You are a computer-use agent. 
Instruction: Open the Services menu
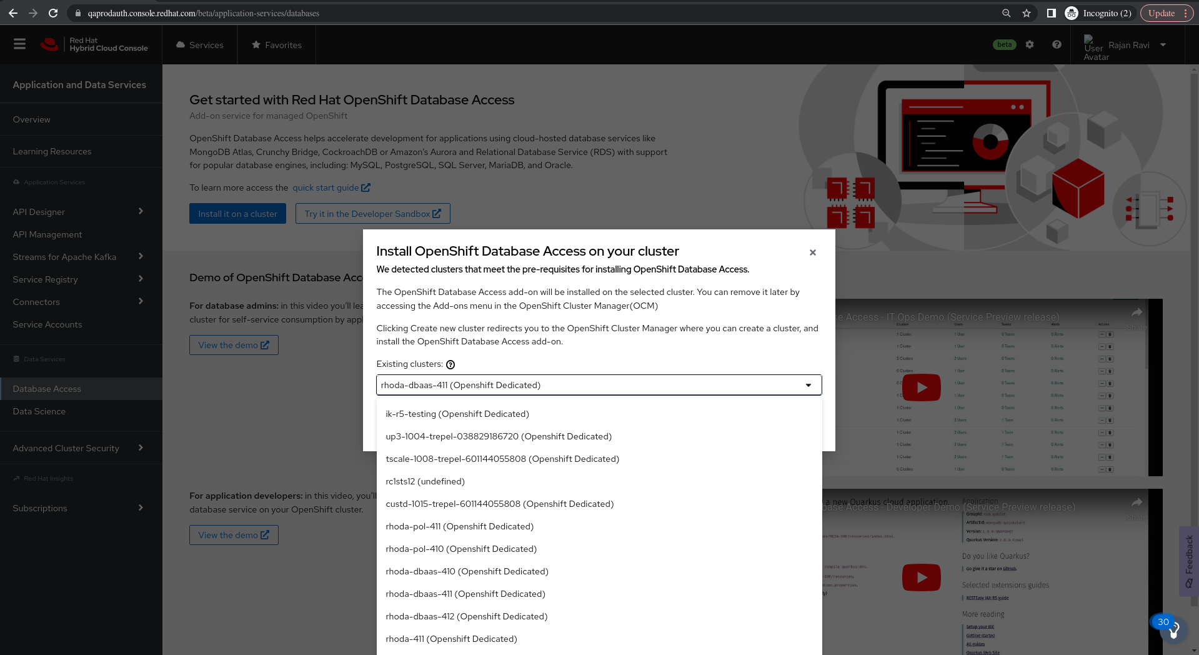click(199, 45)
